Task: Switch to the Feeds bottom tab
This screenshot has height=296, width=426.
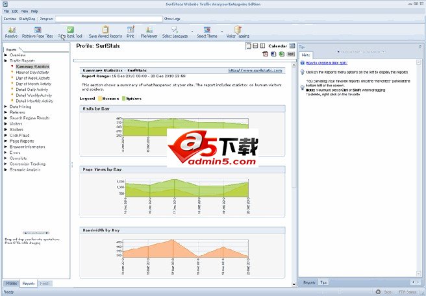Action: point(45,283)
